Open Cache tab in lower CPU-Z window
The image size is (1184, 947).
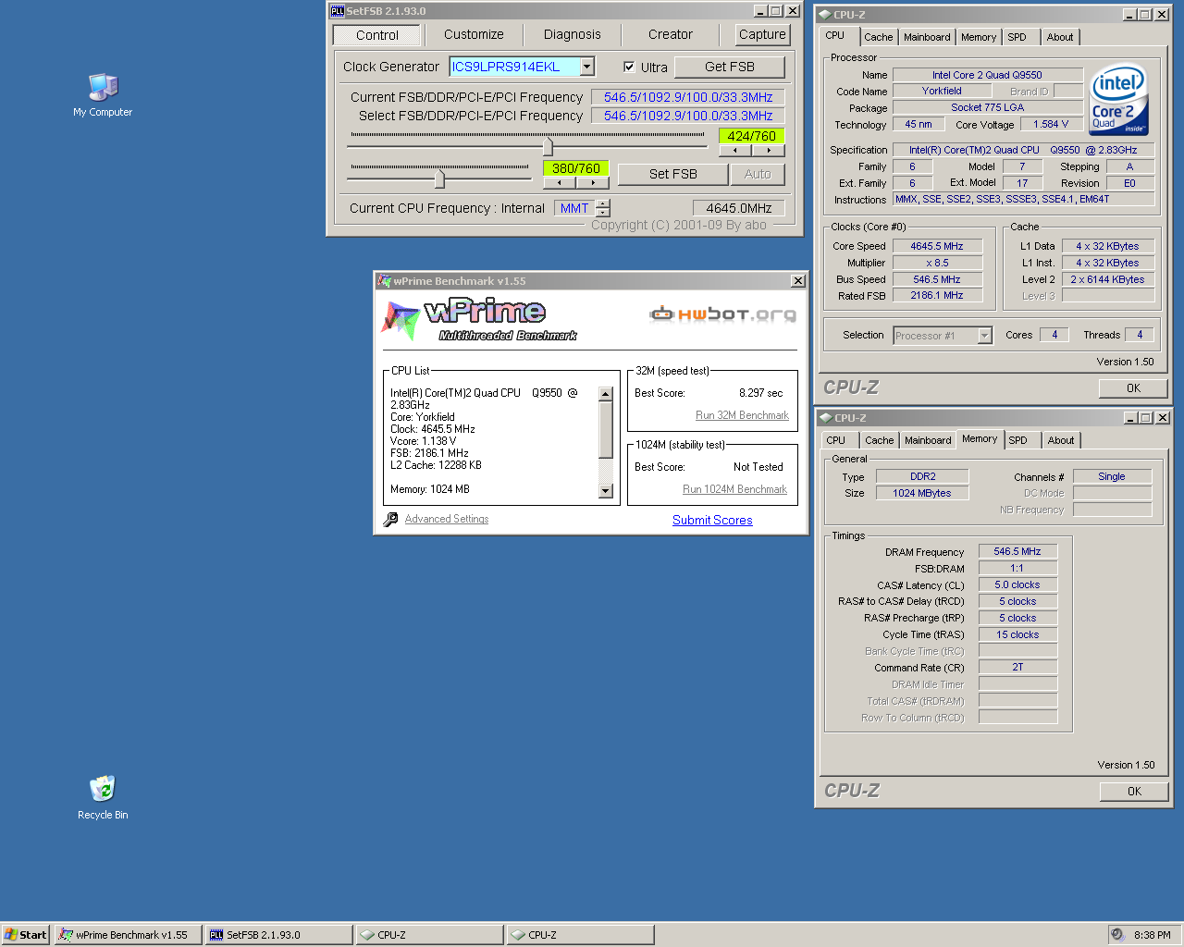(880, 440)
